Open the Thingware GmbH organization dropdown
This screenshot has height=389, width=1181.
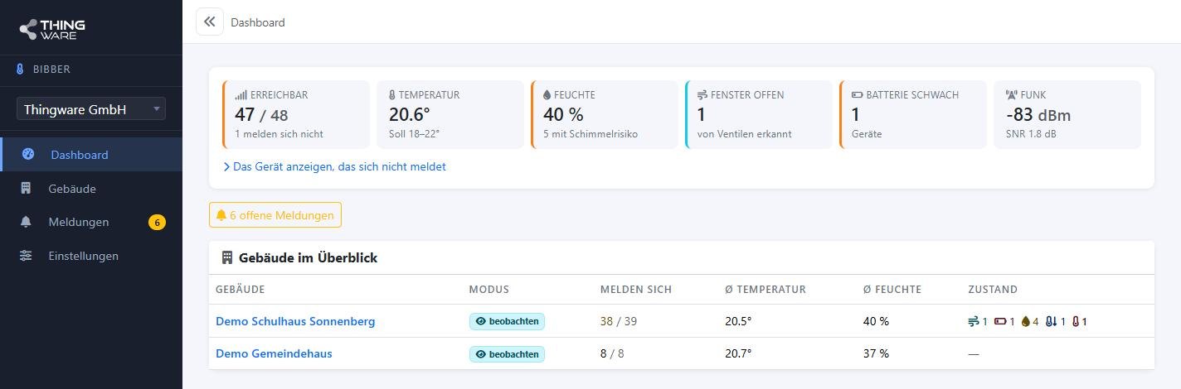pyautogui.click(x=91, y=109)
